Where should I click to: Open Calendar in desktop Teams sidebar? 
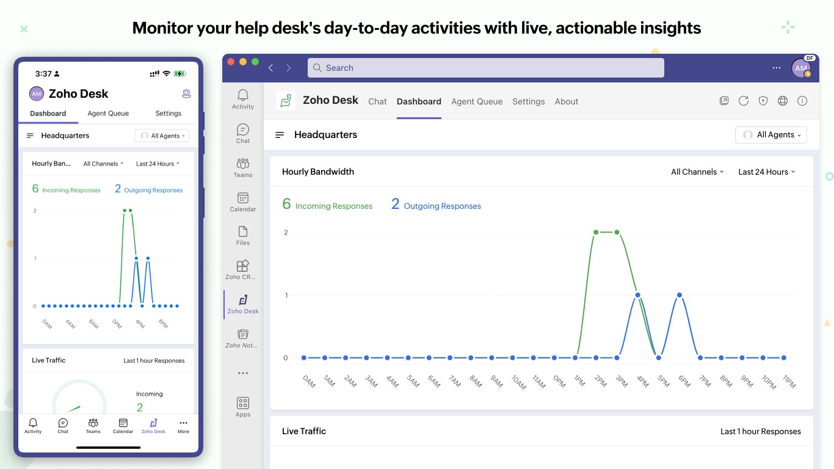tap(243, 202)
